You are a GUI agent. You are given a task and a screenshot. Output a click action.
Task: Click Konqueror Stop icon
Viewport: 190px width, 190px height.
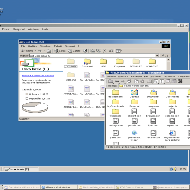click(142, 81)
